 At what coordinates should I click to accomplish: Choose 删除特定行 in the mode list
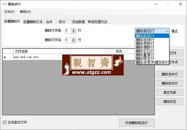(x=152, y=59)
